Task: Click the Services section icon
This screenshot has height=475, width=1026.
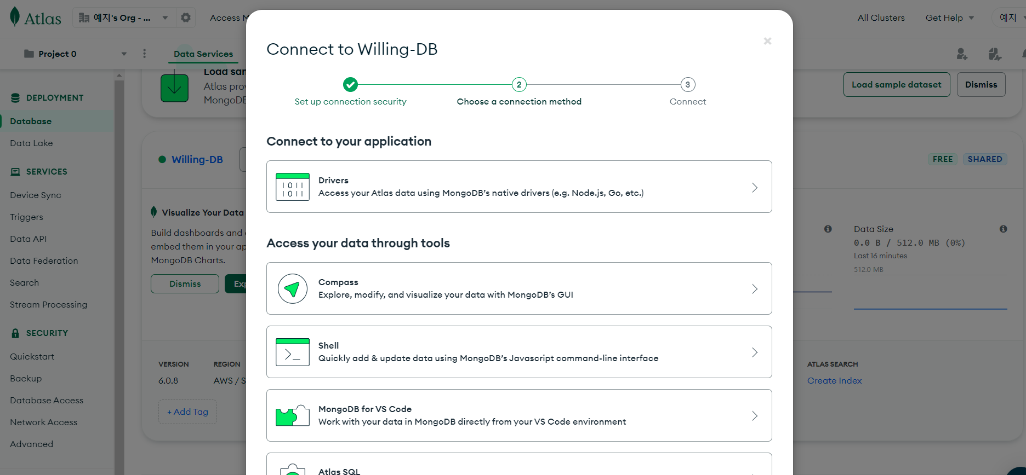Action: pos(15,172)
